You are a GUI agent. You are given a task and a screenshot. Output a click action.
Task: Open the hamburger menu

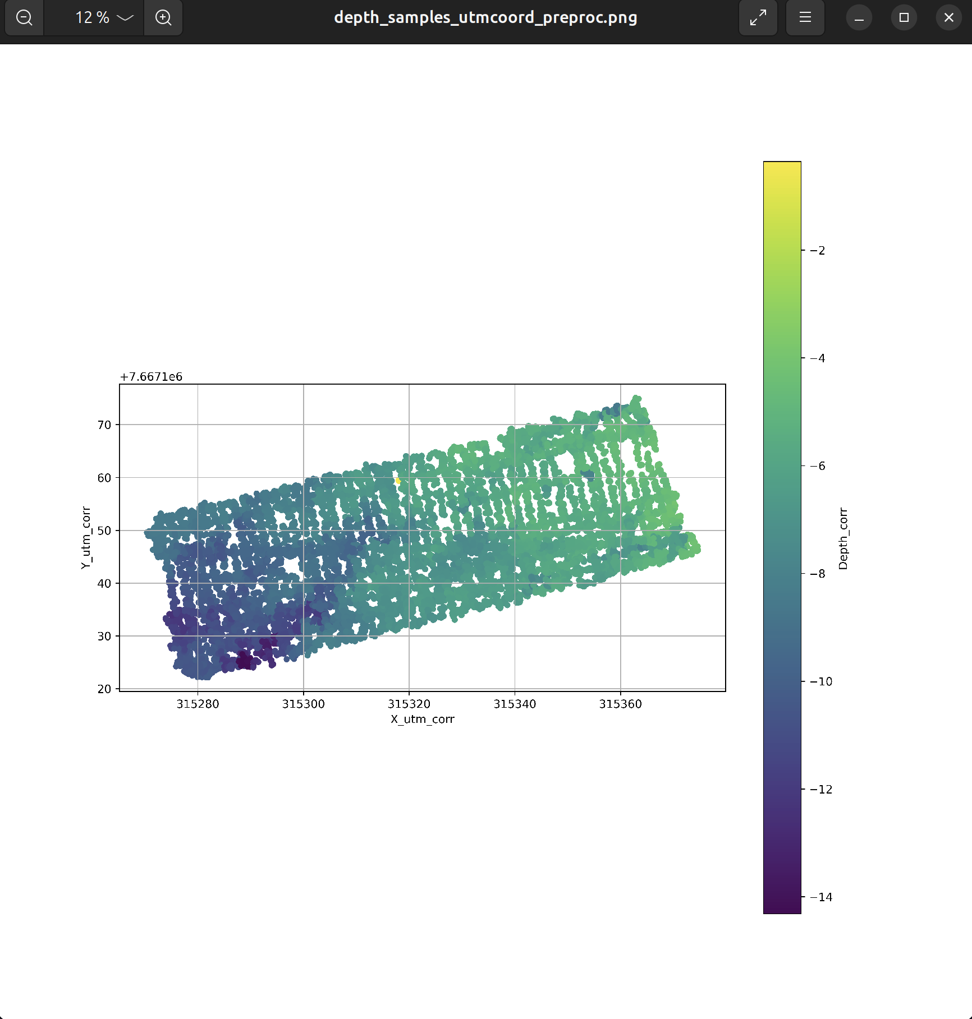[805, 17]
